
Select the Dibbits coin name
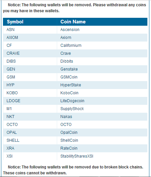(x=67, y=61)
